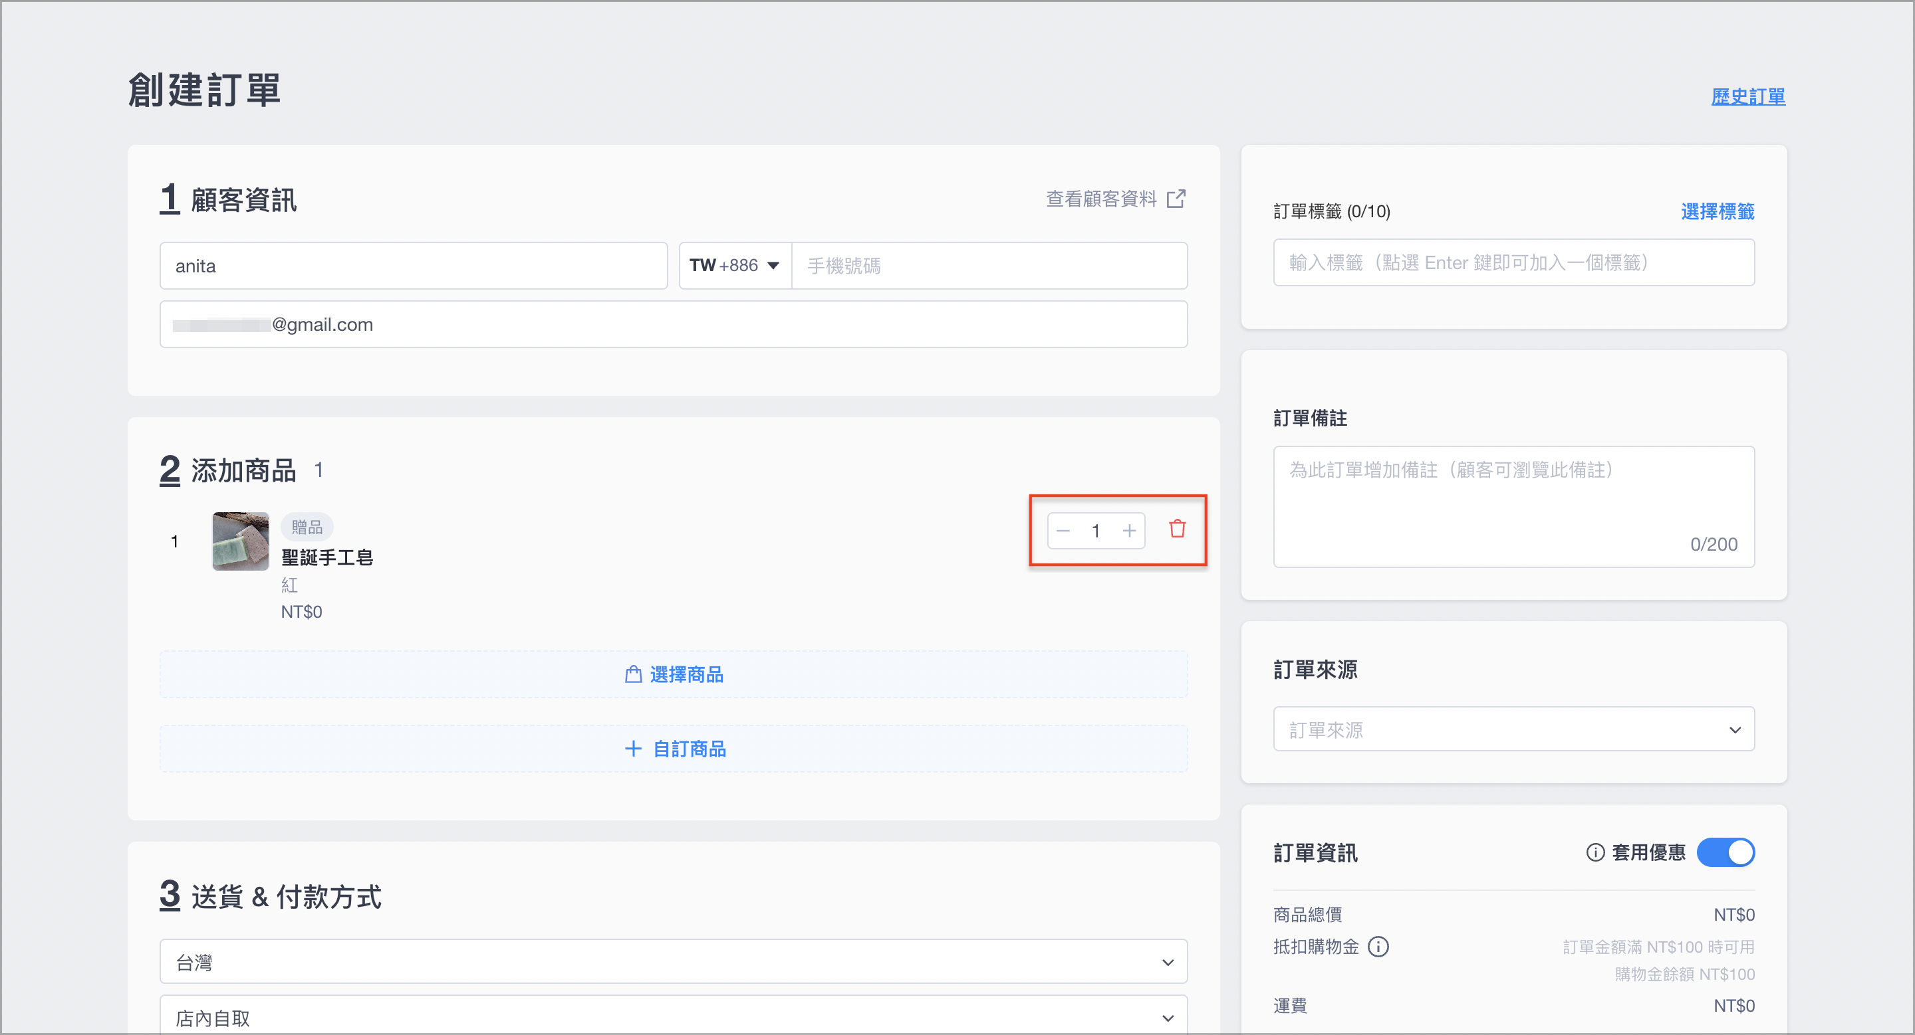Click the 商品總價 label
Image resolution: width=1915 pixels, height=1035 pixels.
click(x=1308, y=915)
